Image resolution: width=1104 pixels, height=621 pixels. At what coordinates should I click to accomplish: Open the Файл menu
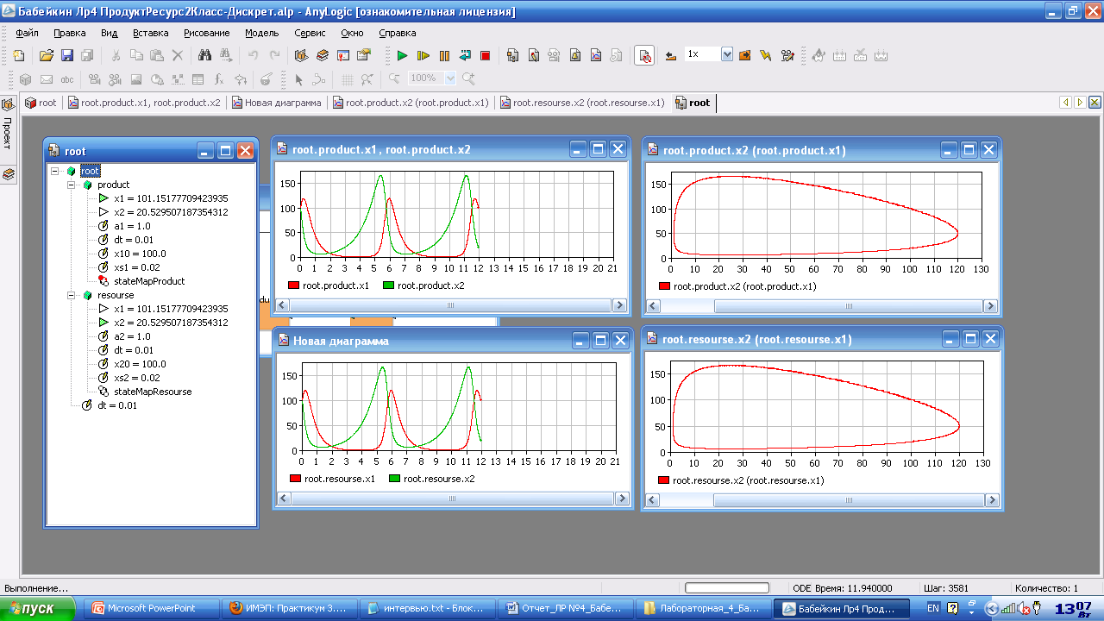tap(27, 33)
